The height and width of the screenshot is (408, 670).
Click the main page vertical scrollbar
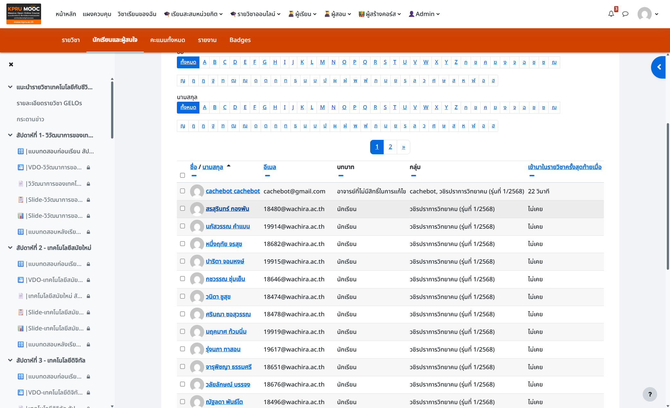tap(668, 196)
